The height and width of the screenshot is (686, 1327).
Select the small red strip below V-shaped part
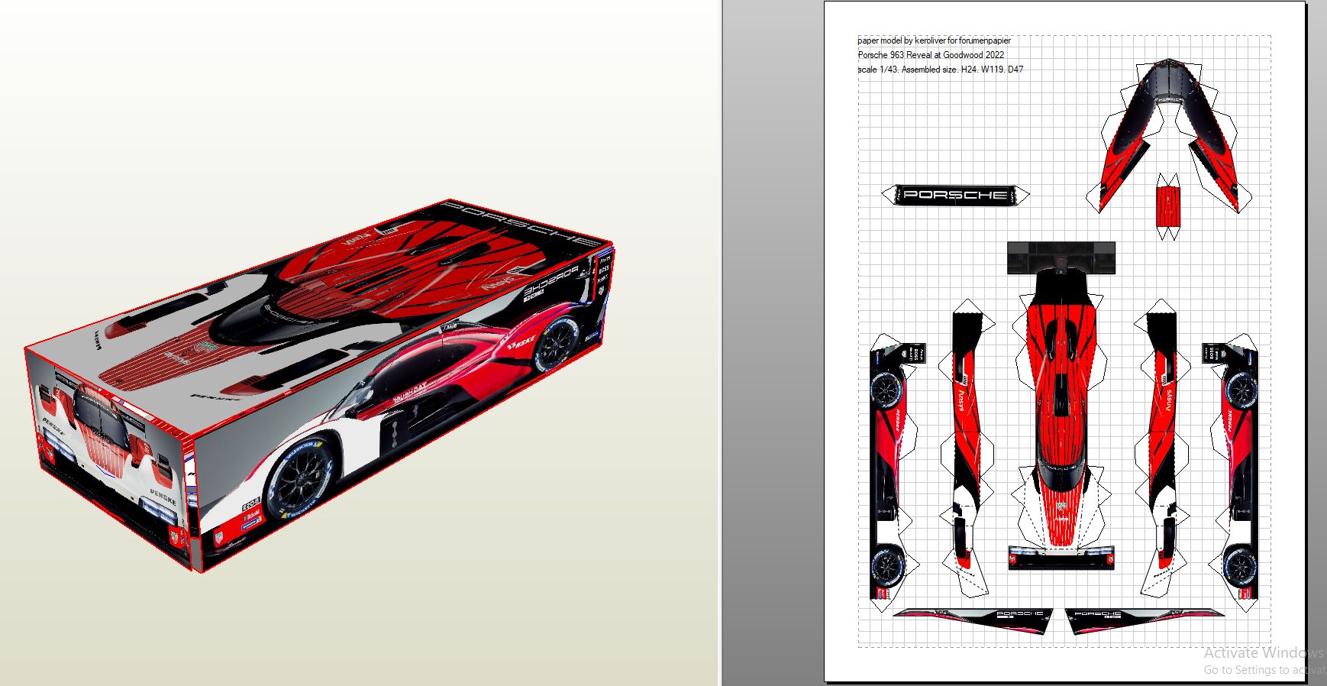coord(1166,205)
